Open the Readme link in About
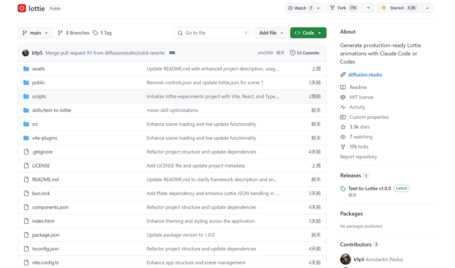 [x=358, y=87]
